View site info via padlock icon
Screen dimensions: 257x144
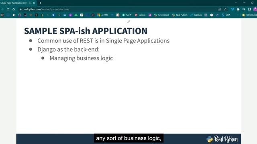pyautogui.click(x=20, y=9)
